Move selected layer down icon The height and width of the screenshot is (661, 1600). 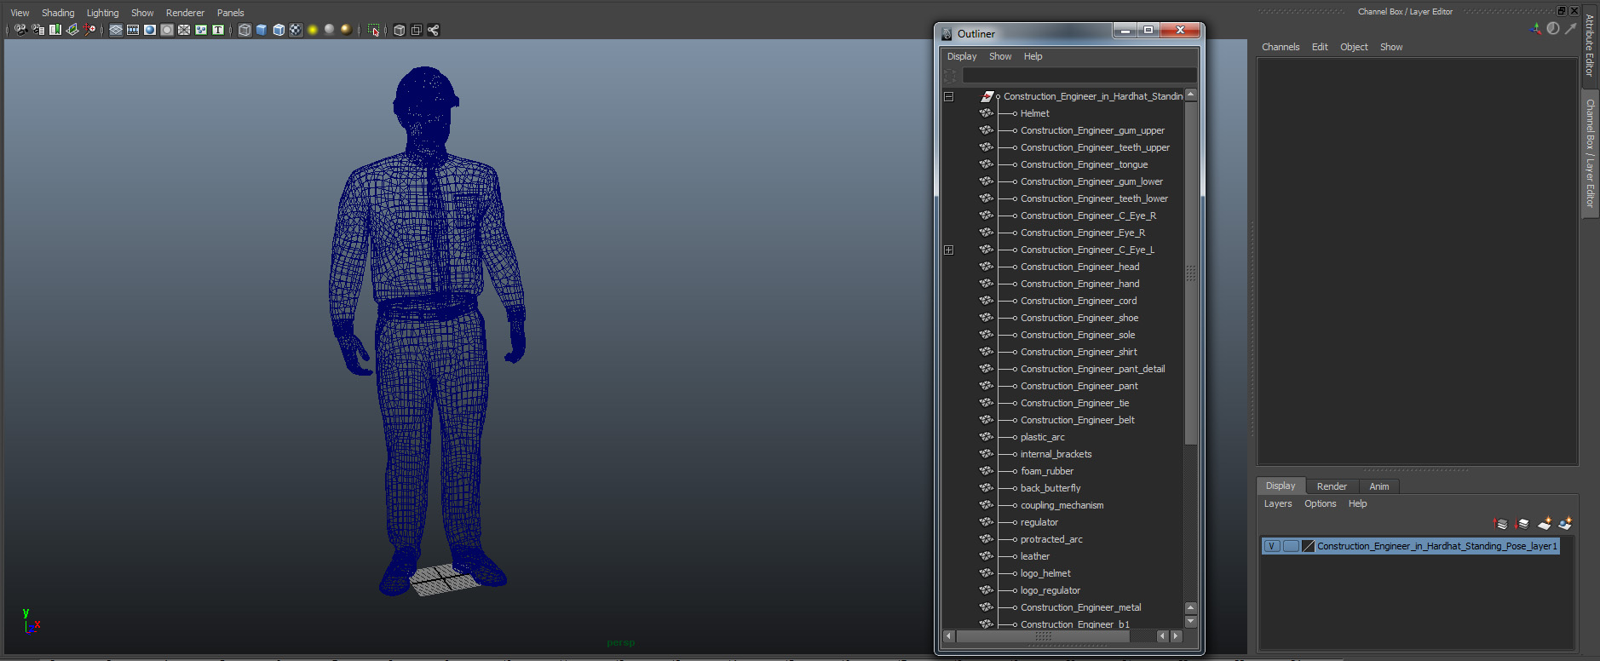click(x=1522, y=524)
